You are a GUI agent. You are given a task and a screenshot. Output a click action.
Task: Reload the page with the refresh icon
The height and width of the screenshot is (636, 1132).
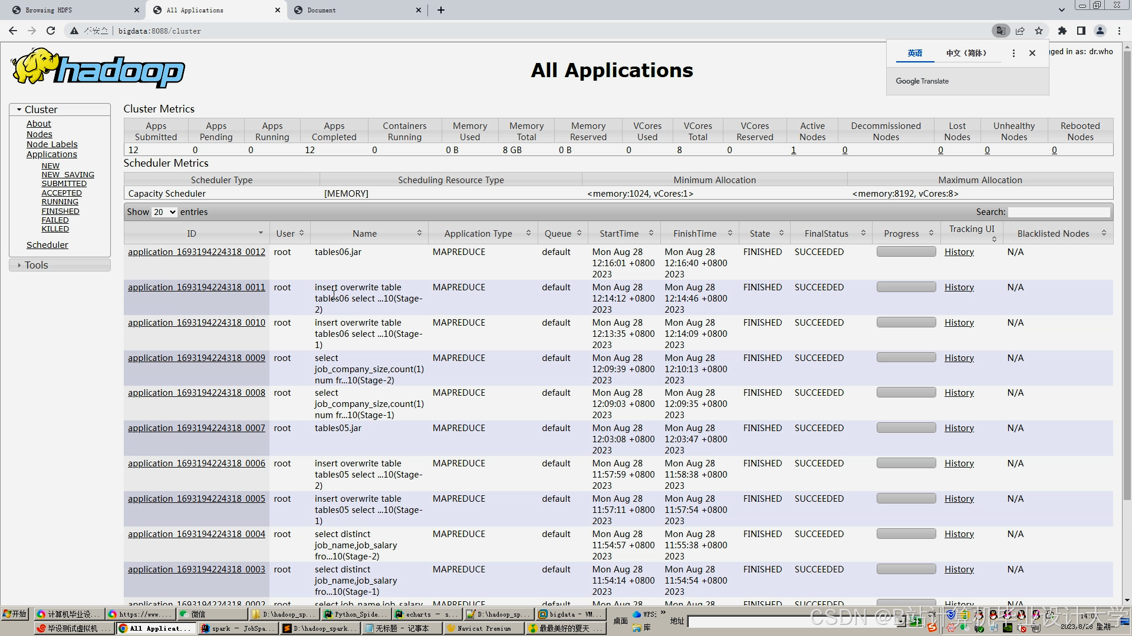51,31
